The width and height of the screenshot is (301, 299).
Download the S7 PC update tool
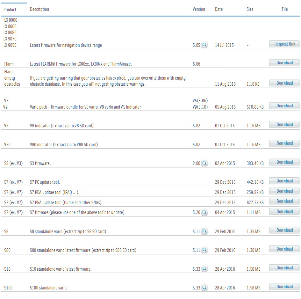[x=284, y=181]
